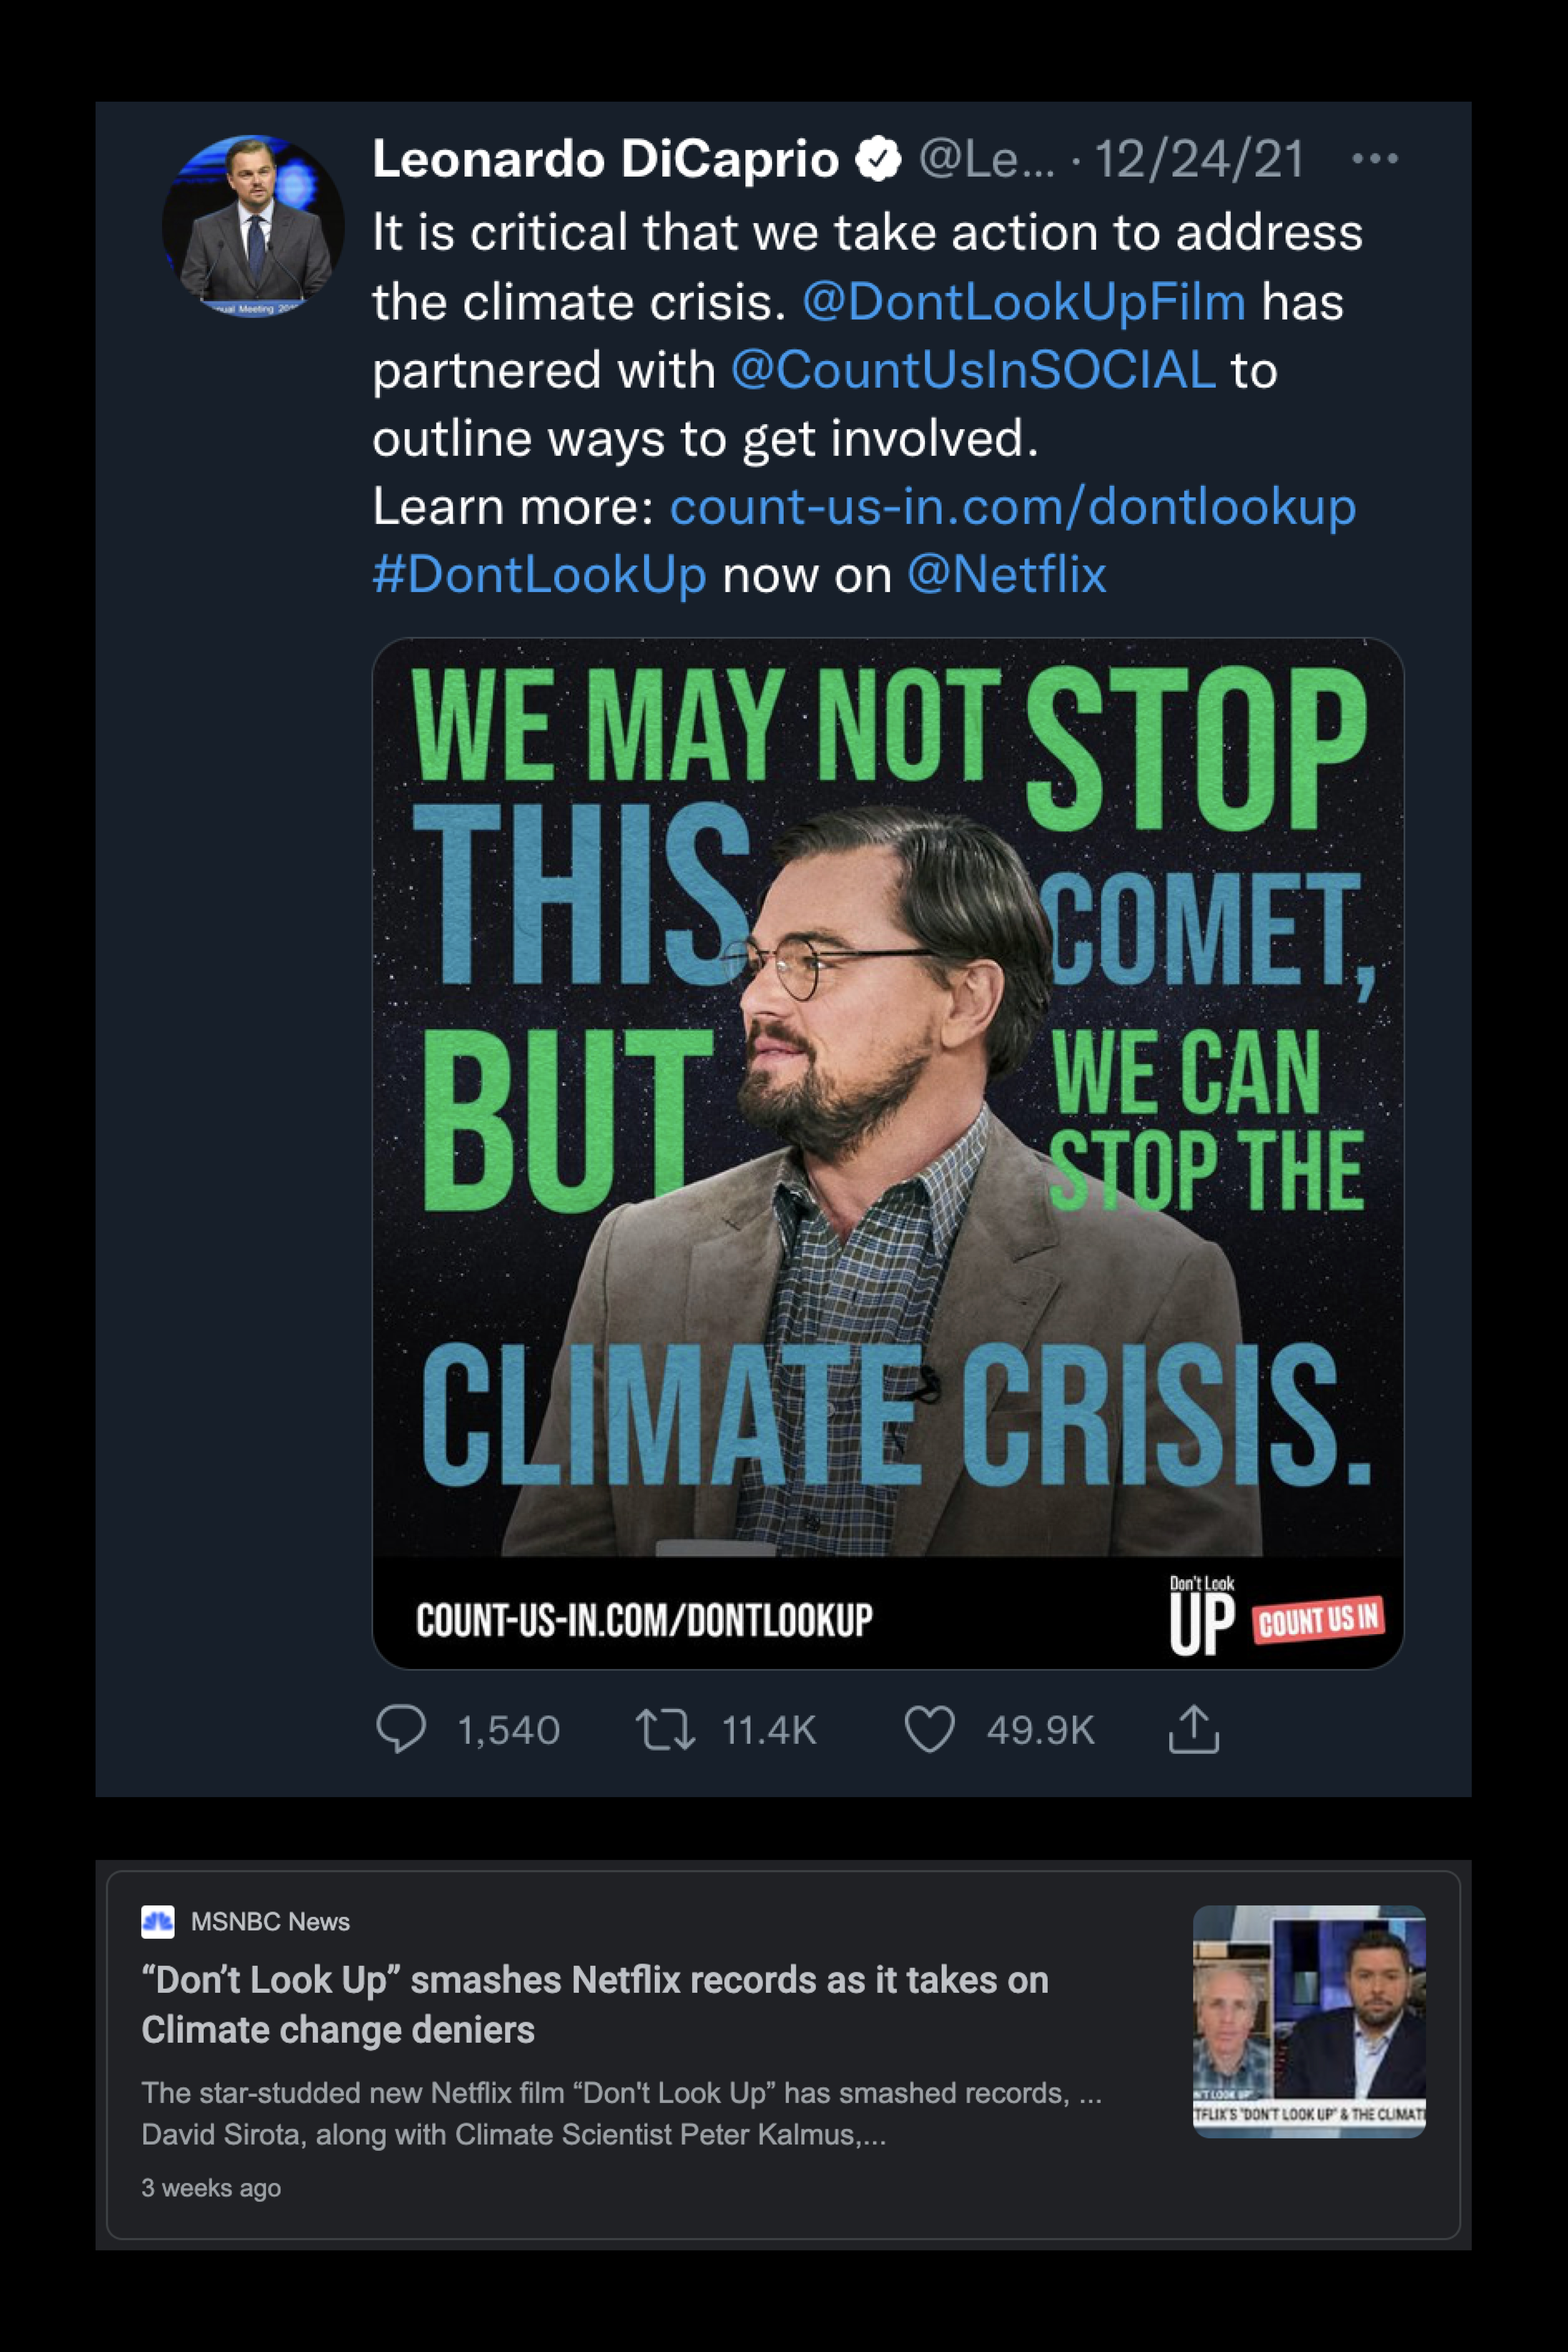Open Leonardo DiCaprio's profile picture
This screenshot has width=1568, height=2352.
[253, 226]
